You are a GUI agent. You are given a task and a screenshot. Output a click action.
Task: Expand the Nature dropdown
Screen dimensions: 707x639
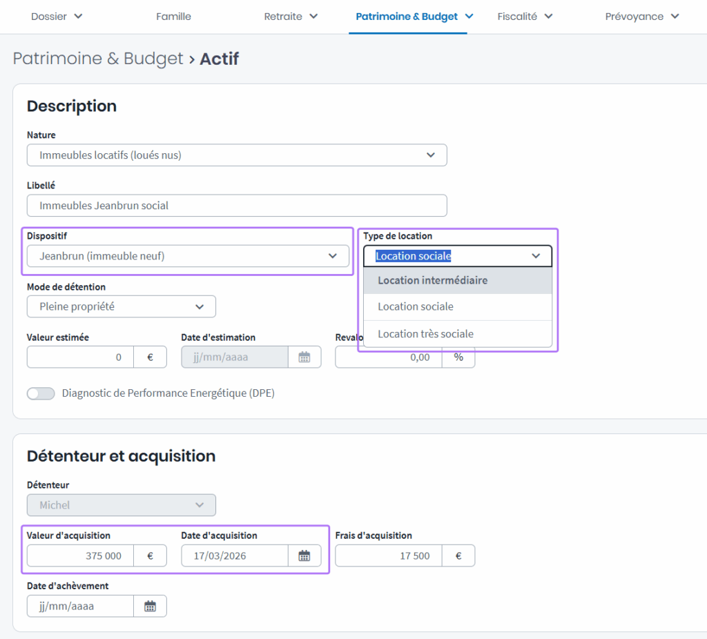[x=237, y=155]
